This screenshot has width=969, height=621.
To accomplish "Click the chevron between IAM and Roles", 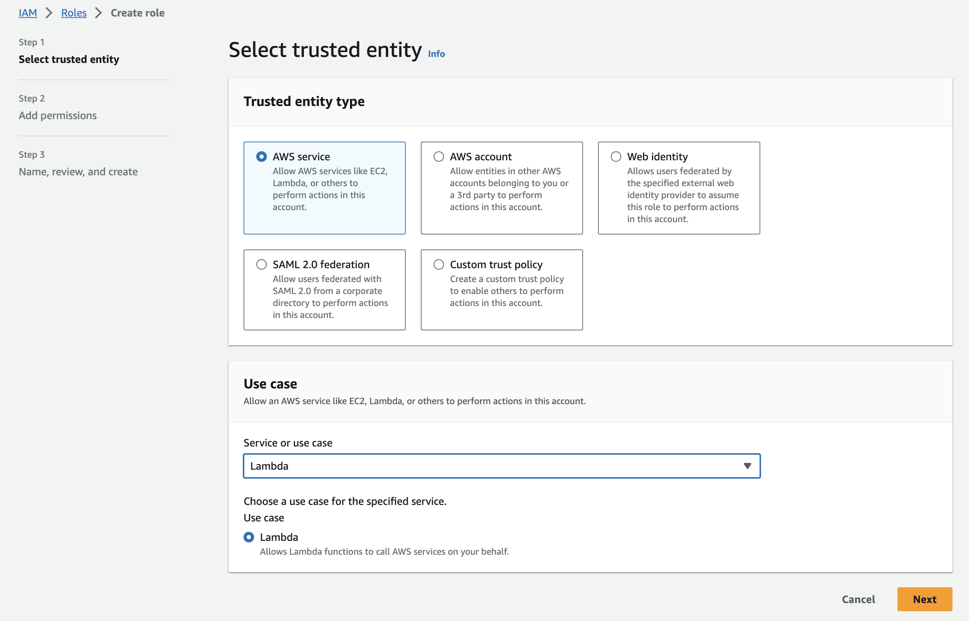I will click(x=49, y=13).
